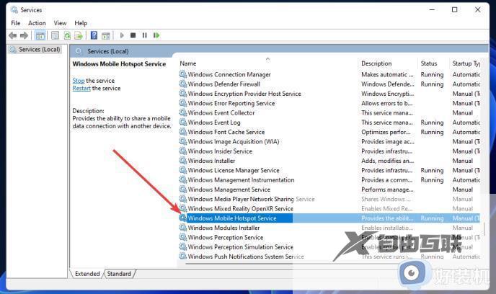Select the Windows Management Service row
Image resolution: width=496 pixels, height=294 pixels.
coord(329,190)
